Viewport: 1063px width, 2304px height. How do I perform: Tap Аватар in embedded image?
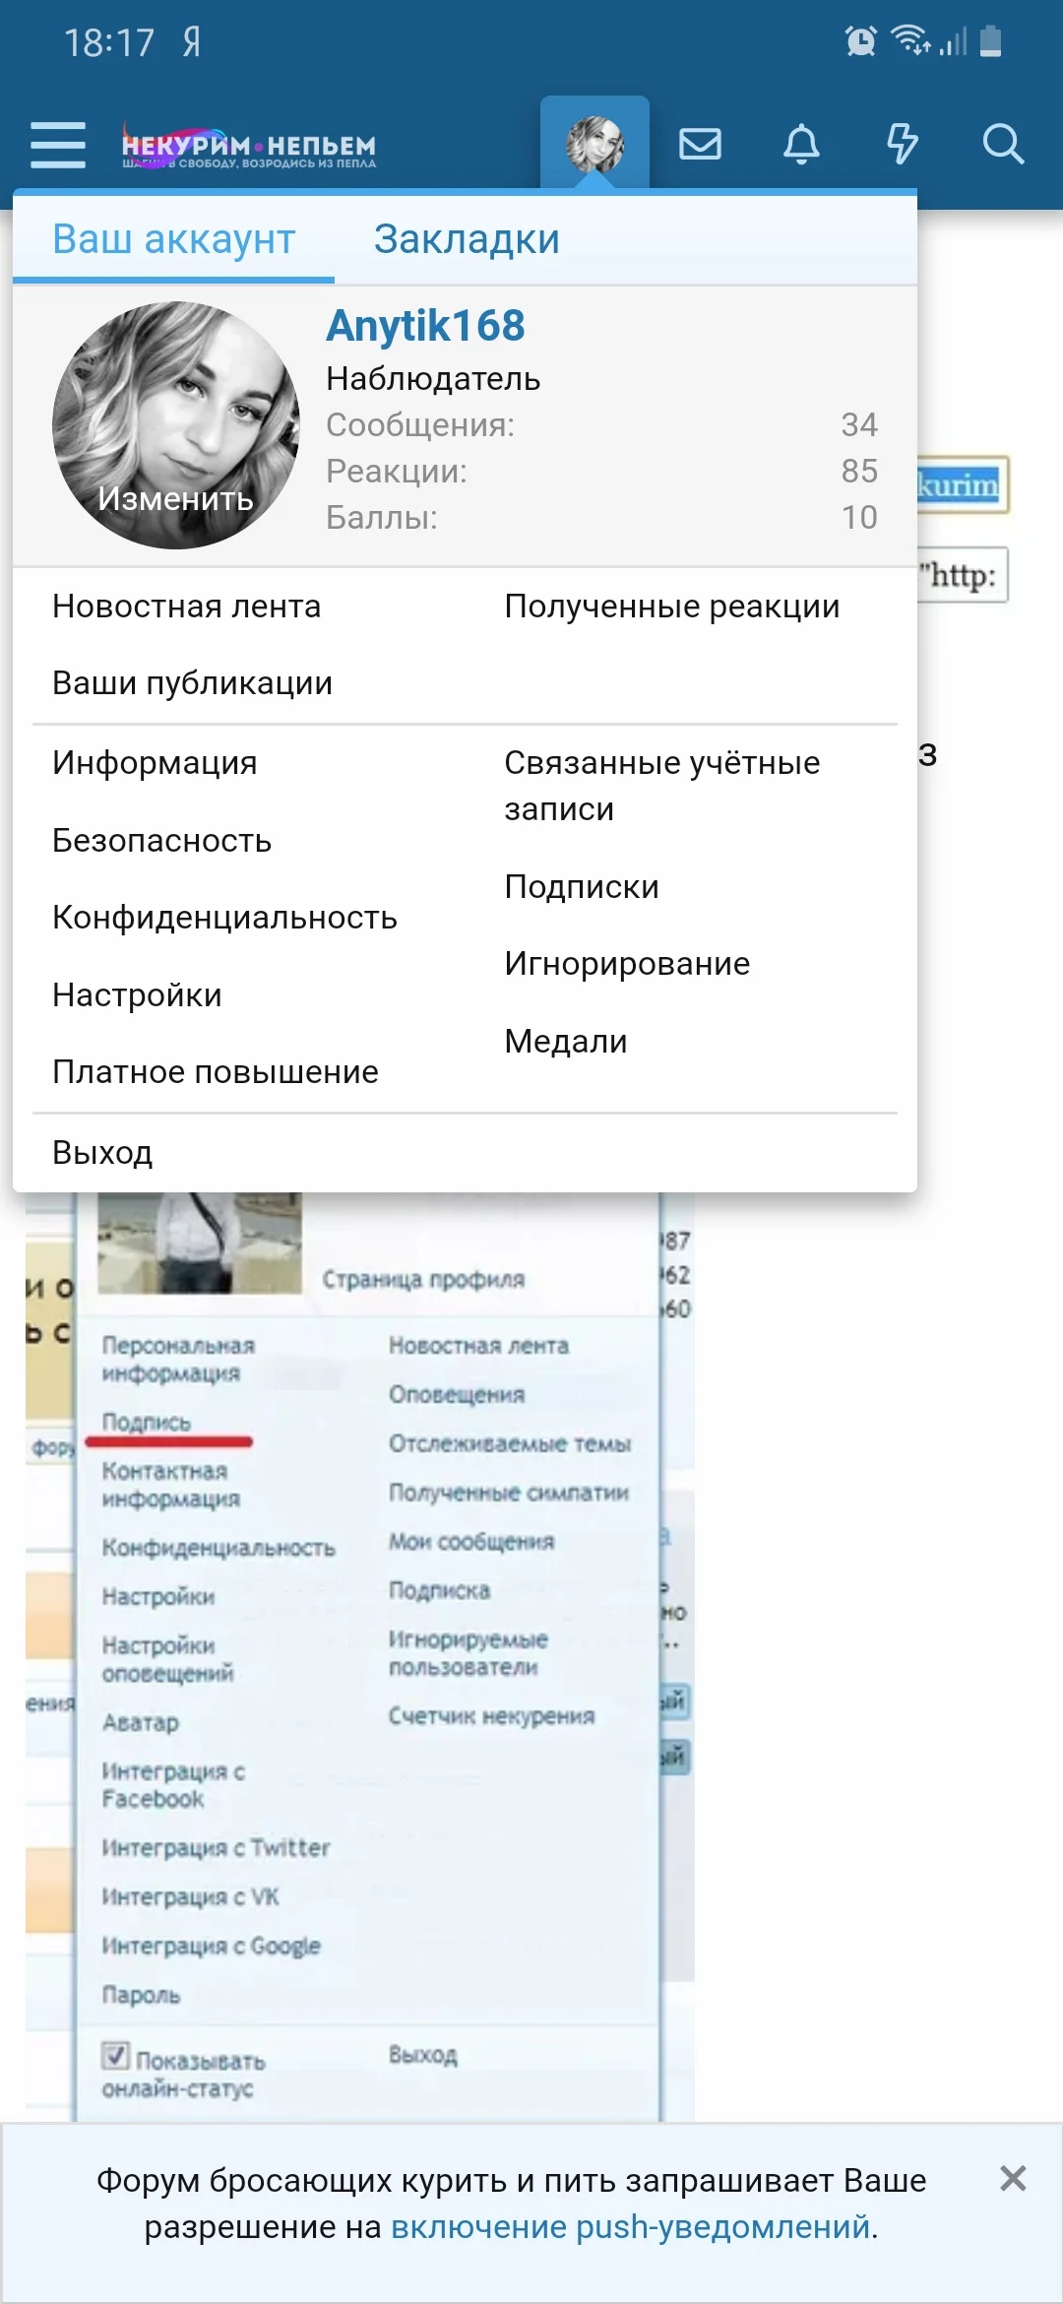coord(141,1722)
